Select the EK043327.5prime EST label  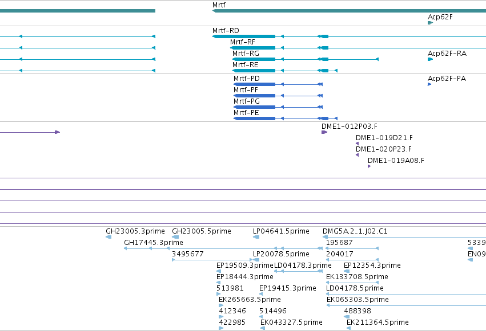pos(291,322)
